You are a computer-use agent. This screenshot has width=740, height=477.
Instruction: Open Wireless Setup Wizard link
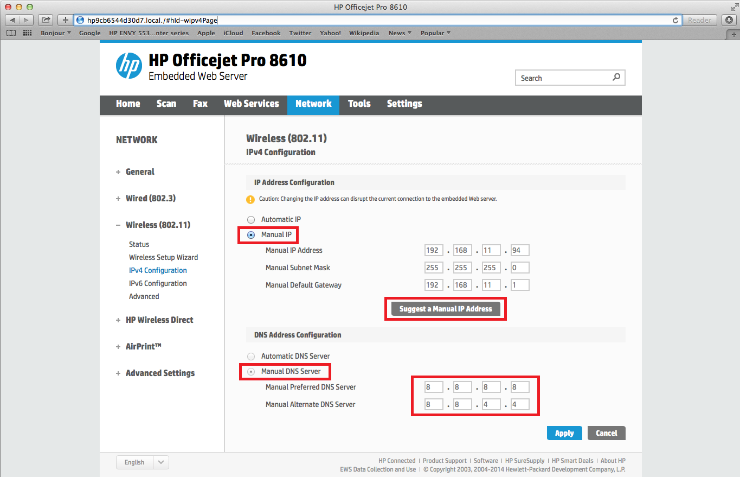click(163, 257)
